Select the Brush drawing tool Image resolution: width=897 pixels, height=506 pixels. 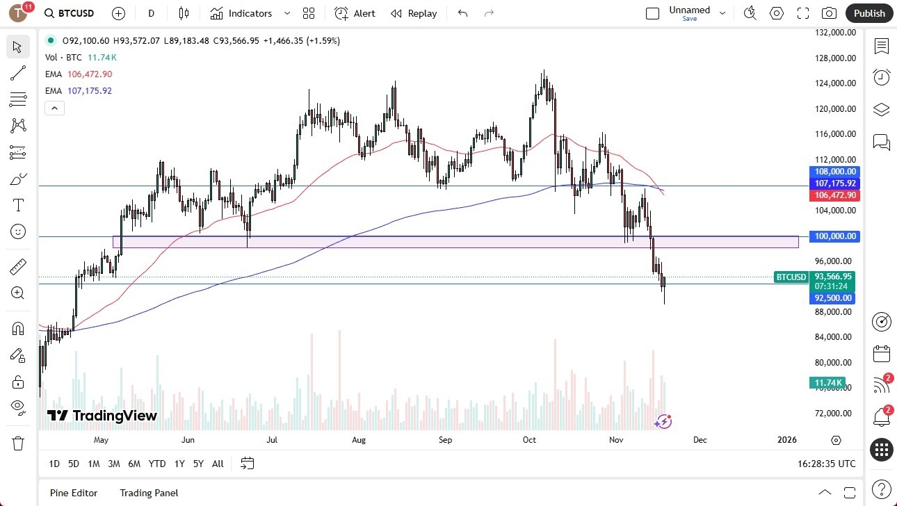18,178
